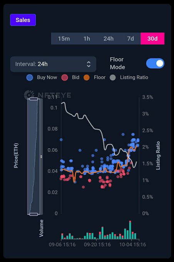Viewport: 174px width, 262px height.
Task: Click the tallest green volume bar
Action: pos(130,231)
